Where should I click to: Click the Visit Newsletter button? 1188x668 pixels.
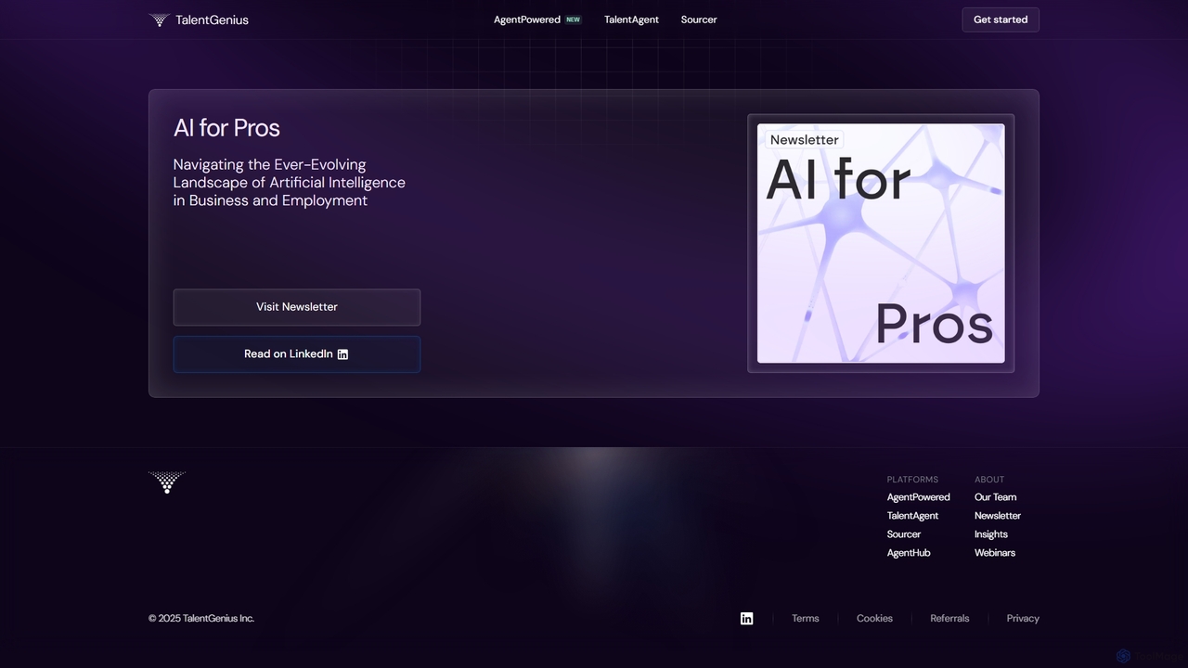click(297, 307)
